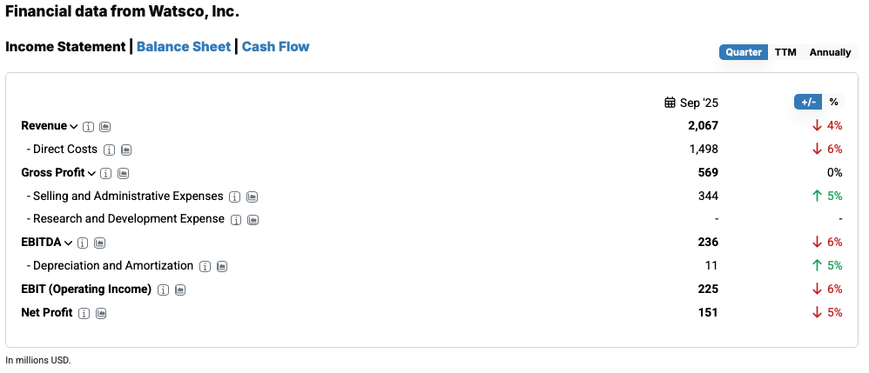Open the EBITDA chart icon
Image resolution: width=869 pixels, height=373 pixels.
[x=100, y=243]
